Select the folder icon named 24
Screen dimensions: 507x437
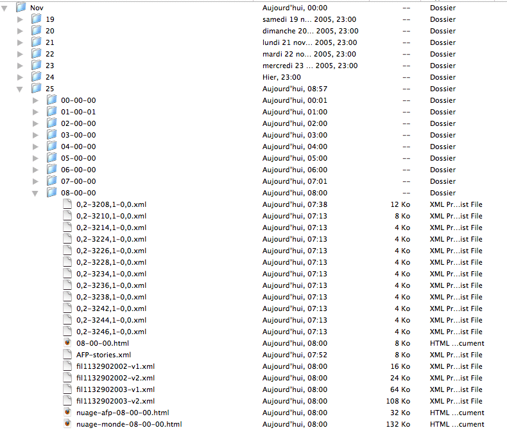pos(36,76)
